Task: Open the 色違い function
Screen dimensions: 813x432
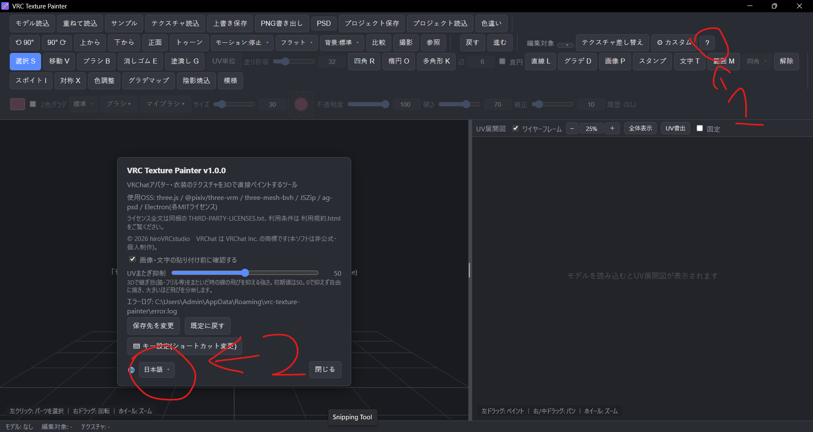Action: [491, 24]
